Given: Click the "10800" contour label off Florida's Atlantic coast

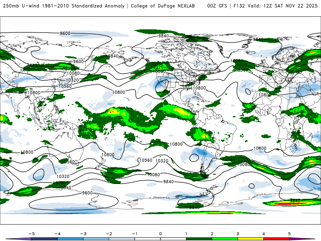Looking at the screenshot, I should pyautogui.click(x=199, y=88).
